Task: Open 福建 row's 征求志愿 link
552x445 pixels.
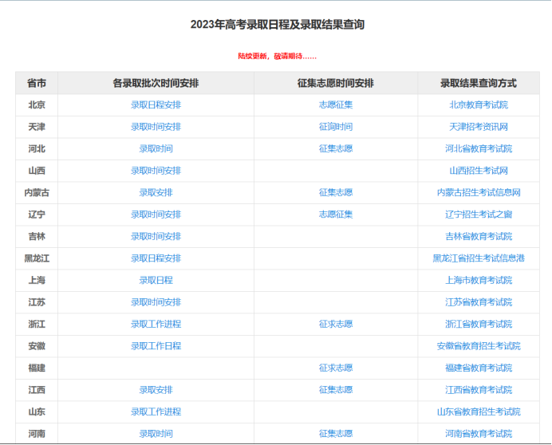Action: click(336, 368)
